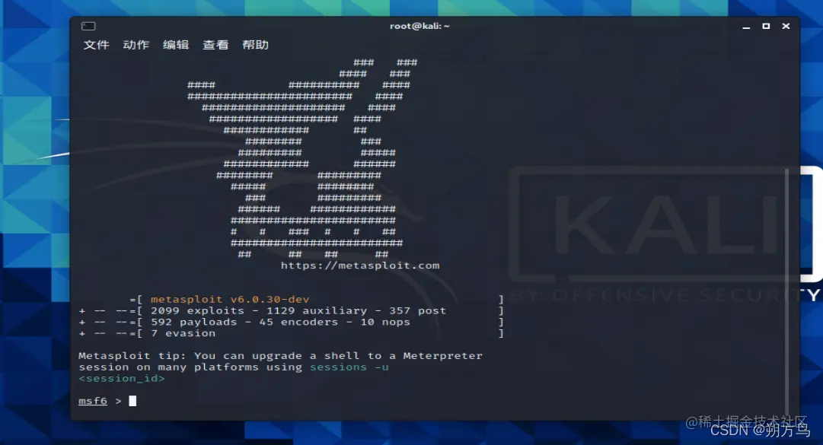The height and width of the screenshot is (445, 823).
Task: Click the green text "<session_id>"
Action: [122, 378]
